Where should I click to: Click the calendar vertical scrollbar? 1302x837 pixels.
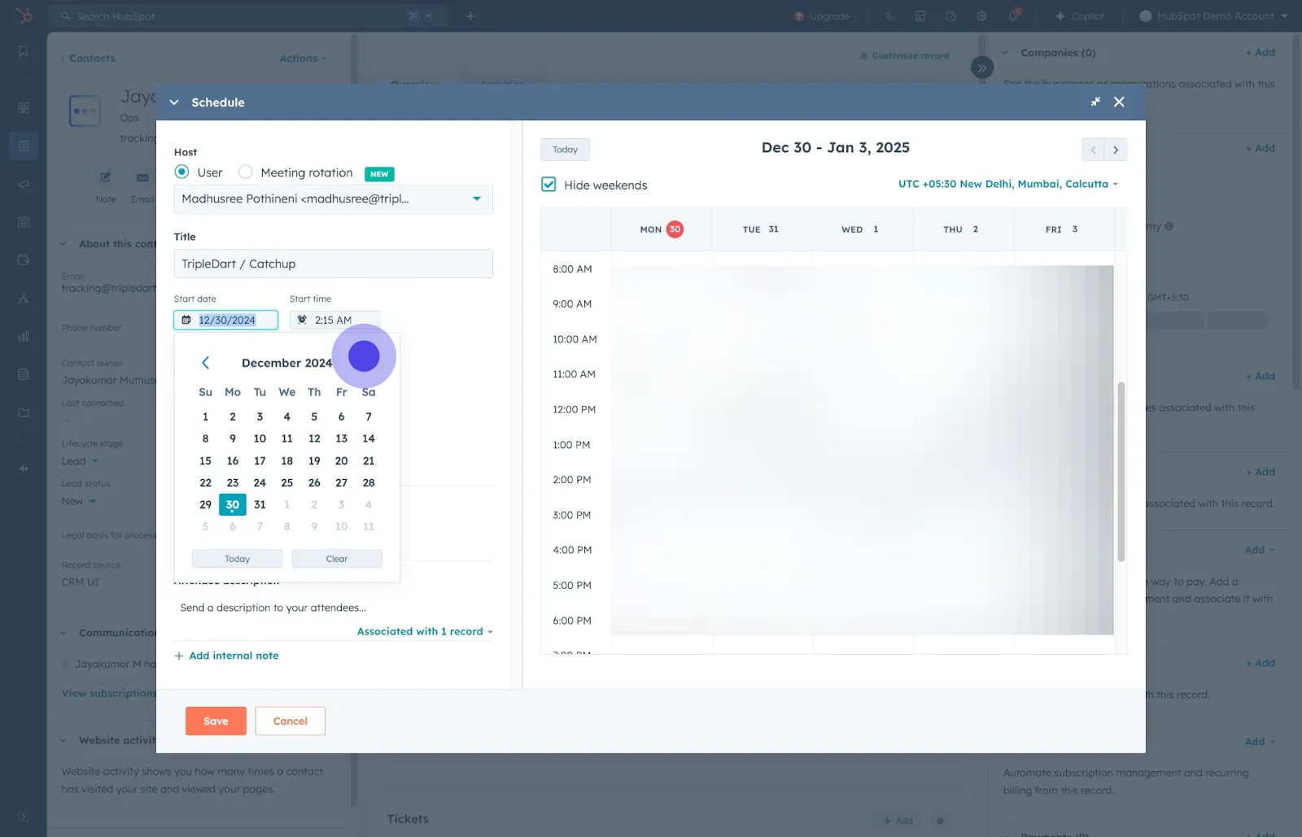(1121, 471)
